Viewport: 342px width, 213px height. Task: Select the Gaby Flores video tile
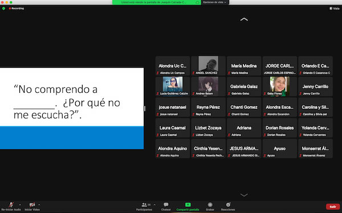280,87
